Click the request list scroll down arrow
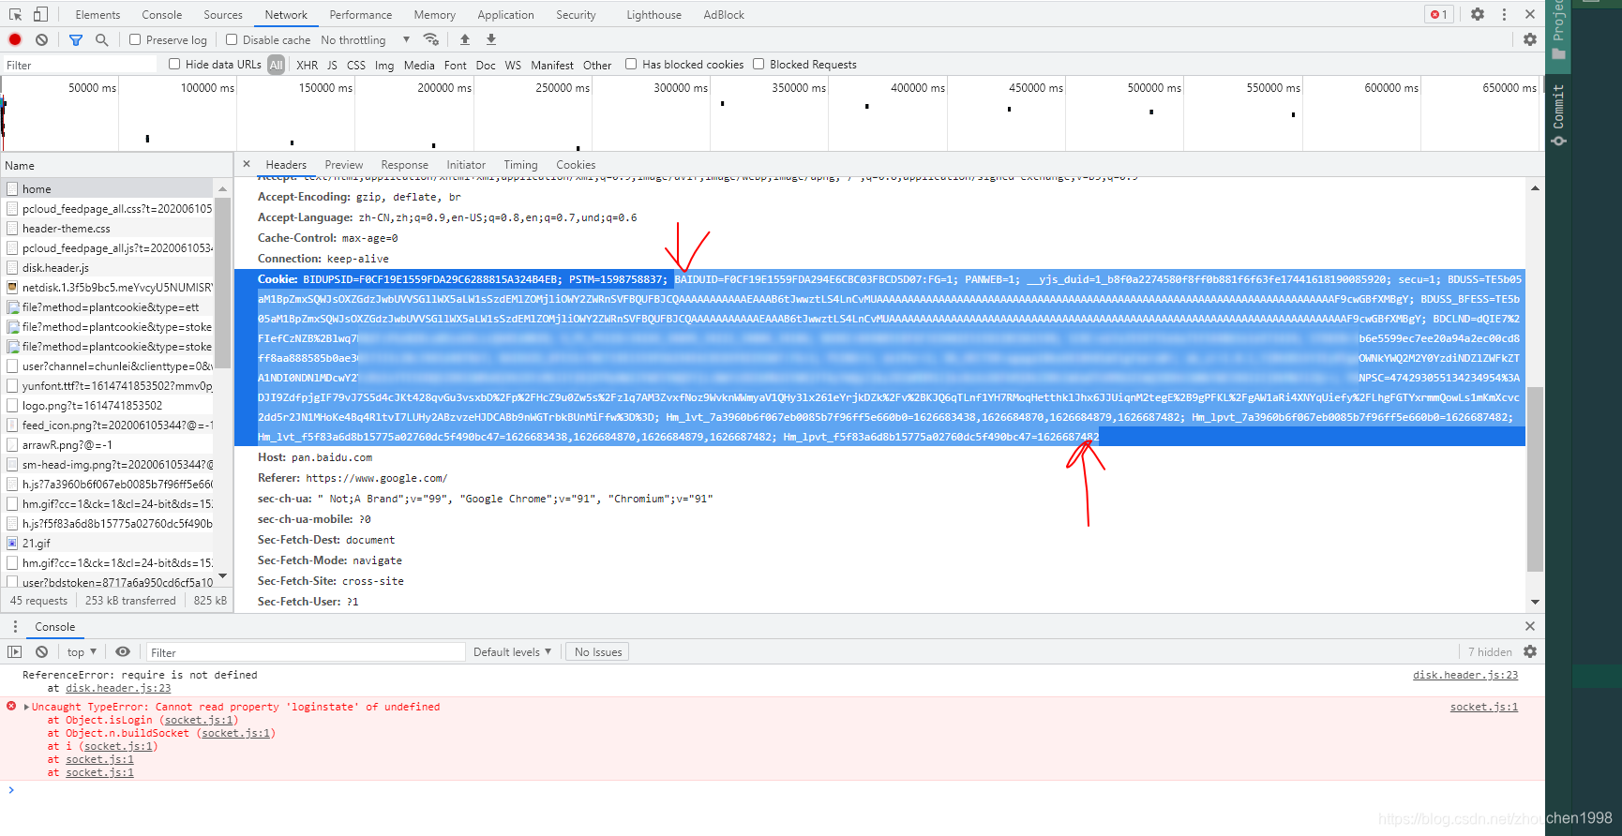This screenshot has width=1622, height=836. (x=222, y=575)
